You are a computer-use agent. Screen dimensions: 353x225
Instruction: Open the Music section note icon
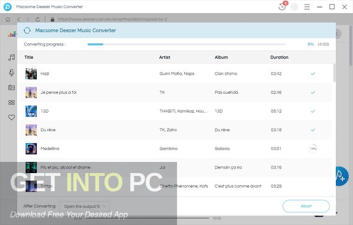click(x=12, y=58)
